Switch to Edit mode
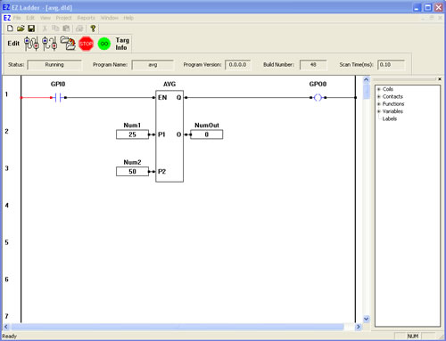This screenshot has width=446, height=341. [x=13, y=44]
